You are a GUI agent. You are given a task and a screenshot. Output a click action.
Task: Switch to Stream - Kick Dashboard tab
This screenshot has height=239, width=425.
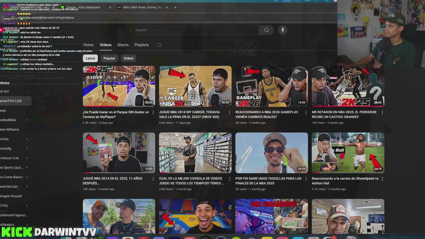(x=83, y=7)
